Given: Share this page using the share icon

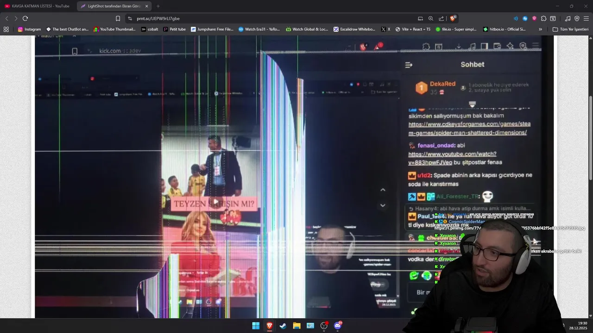Looking at the screenshot, I should [442, 18].
